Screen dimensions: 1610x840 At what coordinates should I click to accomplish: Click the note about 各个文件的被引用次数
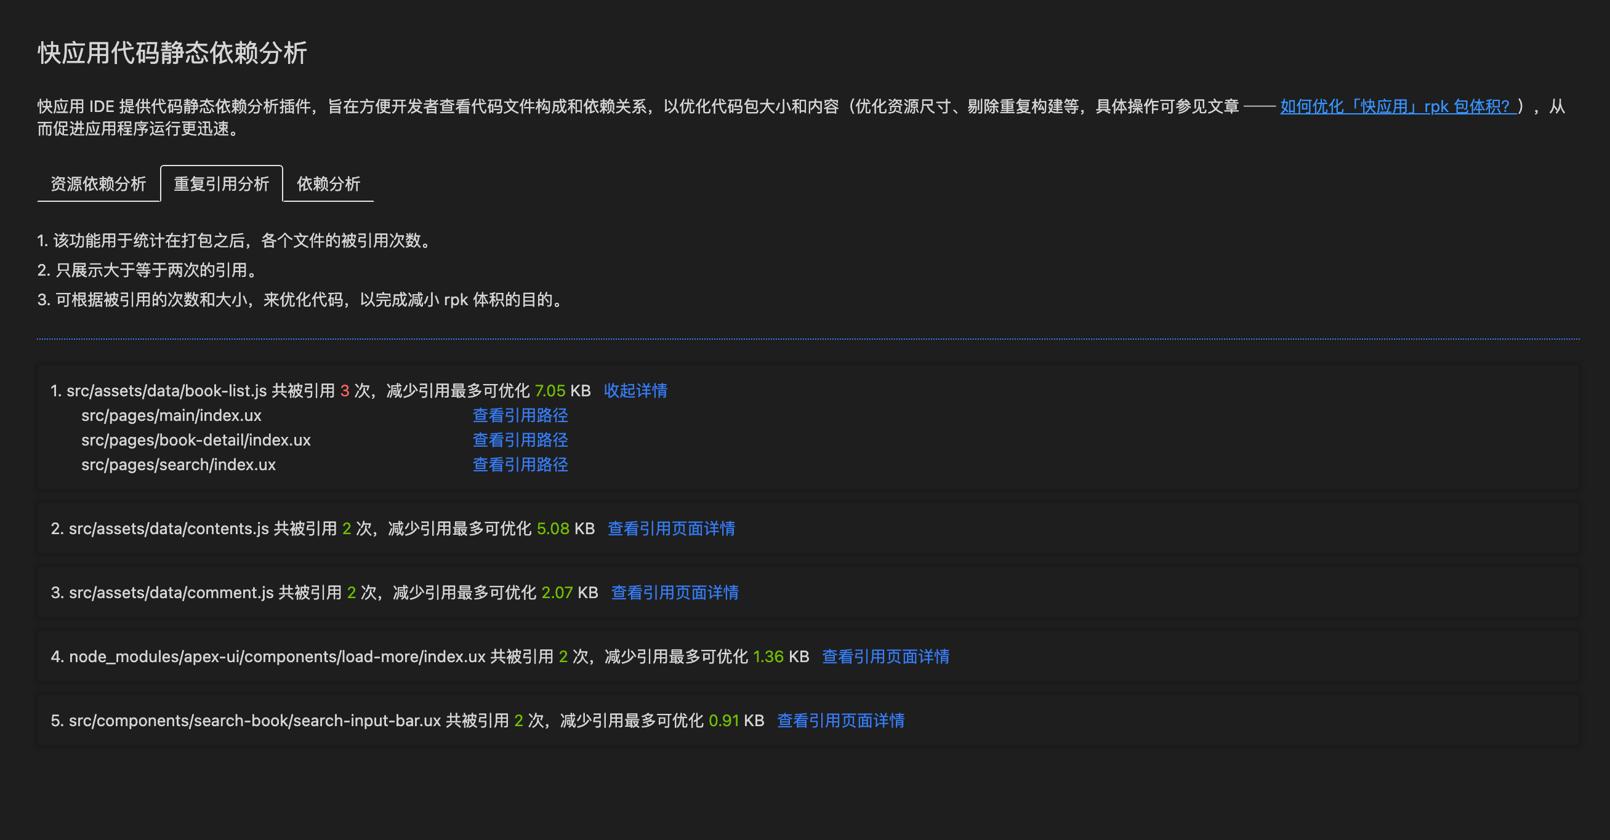pyautogui.click(x=236, y=241)
